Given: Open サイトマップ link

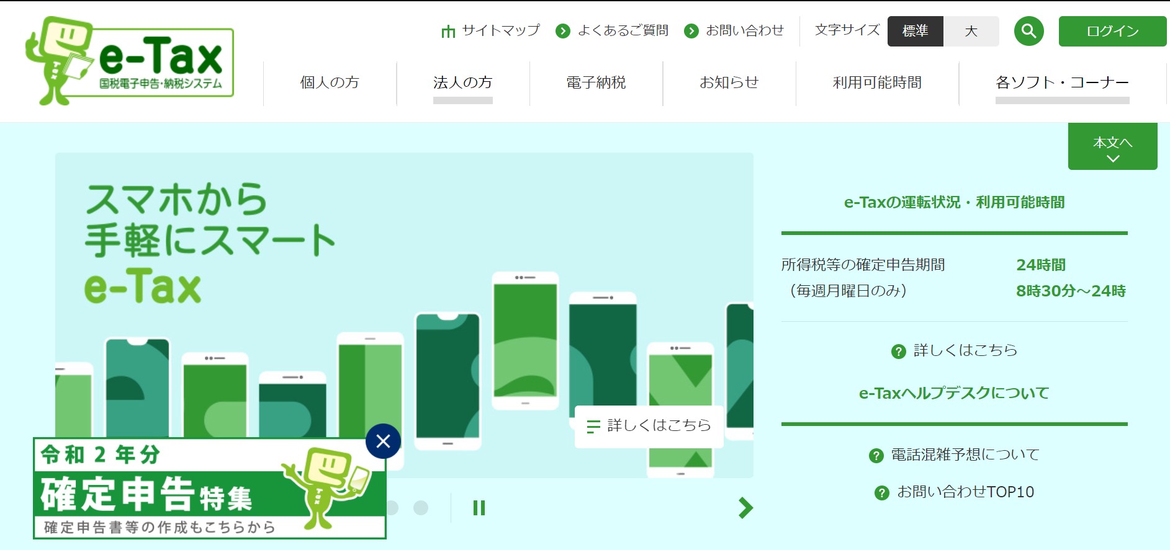Looking at the screenshot, I should pyautogui.click(x=500, y=30).
